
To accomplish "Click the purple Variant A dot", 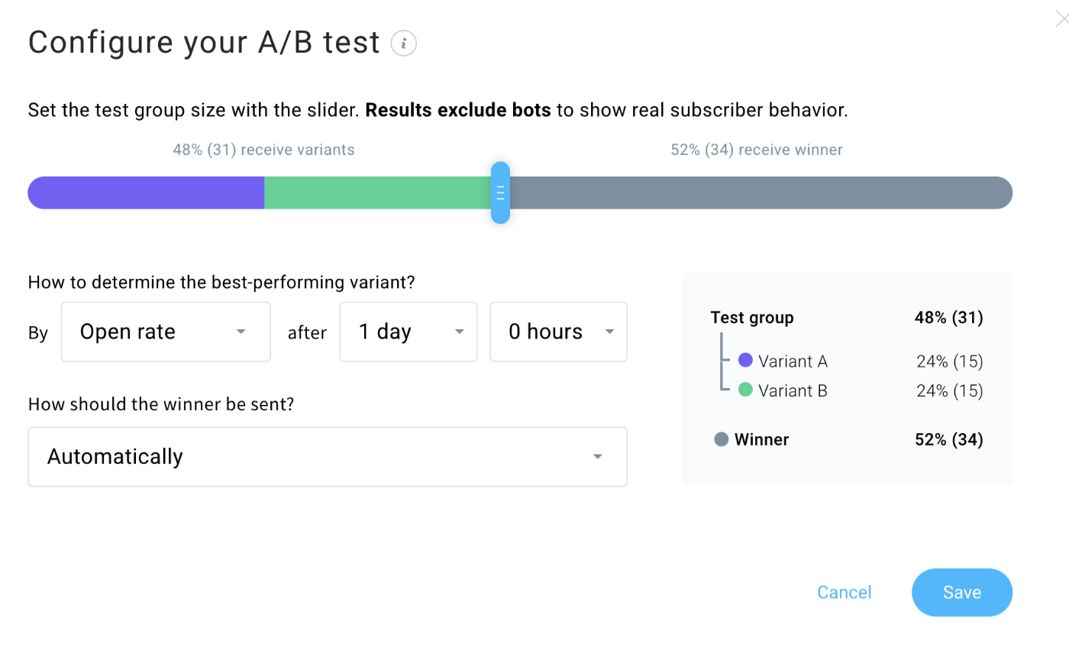I will 746,361.
